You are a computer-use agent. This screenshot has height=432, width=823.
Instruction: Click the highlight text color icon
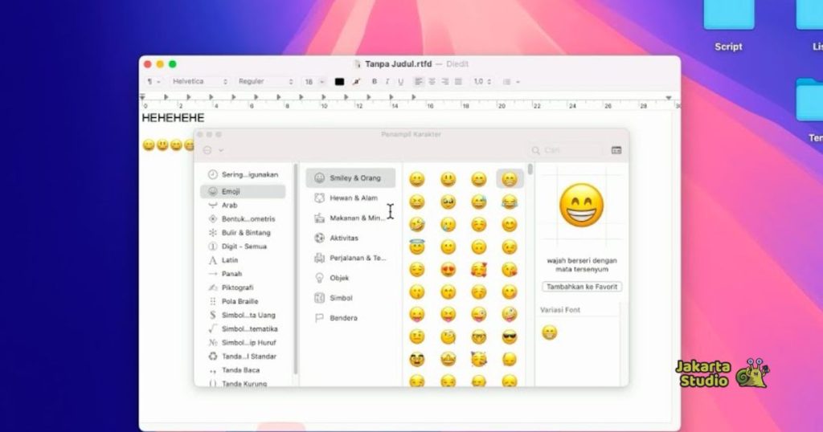[355, 82]
